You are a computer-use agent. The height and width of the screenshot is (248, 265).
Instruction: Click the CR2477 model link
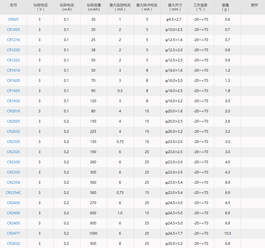tap(13, 233)
